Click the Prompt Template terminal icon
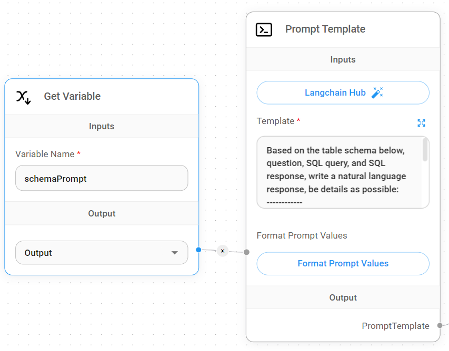This screenshot has width=449, height=351. coord(264,29)
